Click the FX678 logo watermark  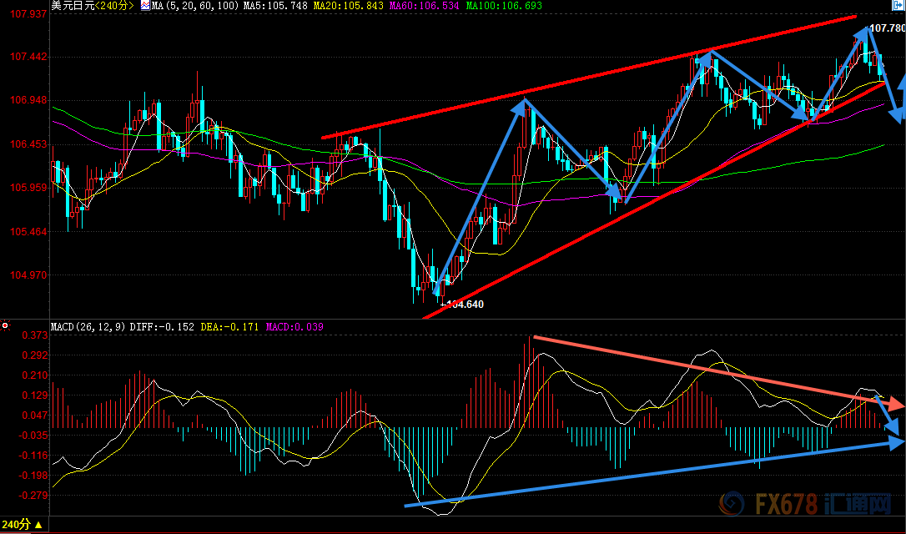coord(806,505)
